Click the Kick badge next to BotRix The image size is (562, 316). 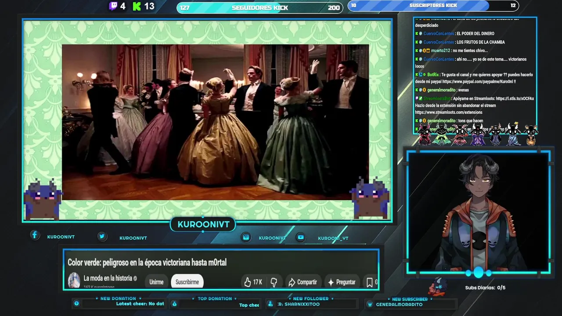[x=417, y=75]
